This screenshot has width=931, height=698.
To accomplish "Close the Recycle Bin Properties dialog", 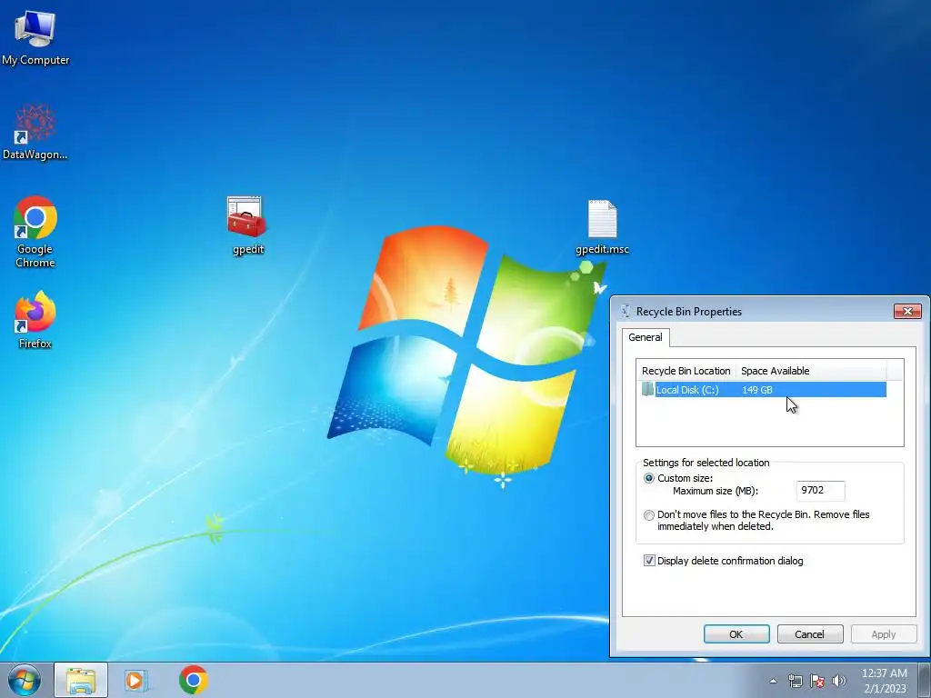I will coord(907,311).
